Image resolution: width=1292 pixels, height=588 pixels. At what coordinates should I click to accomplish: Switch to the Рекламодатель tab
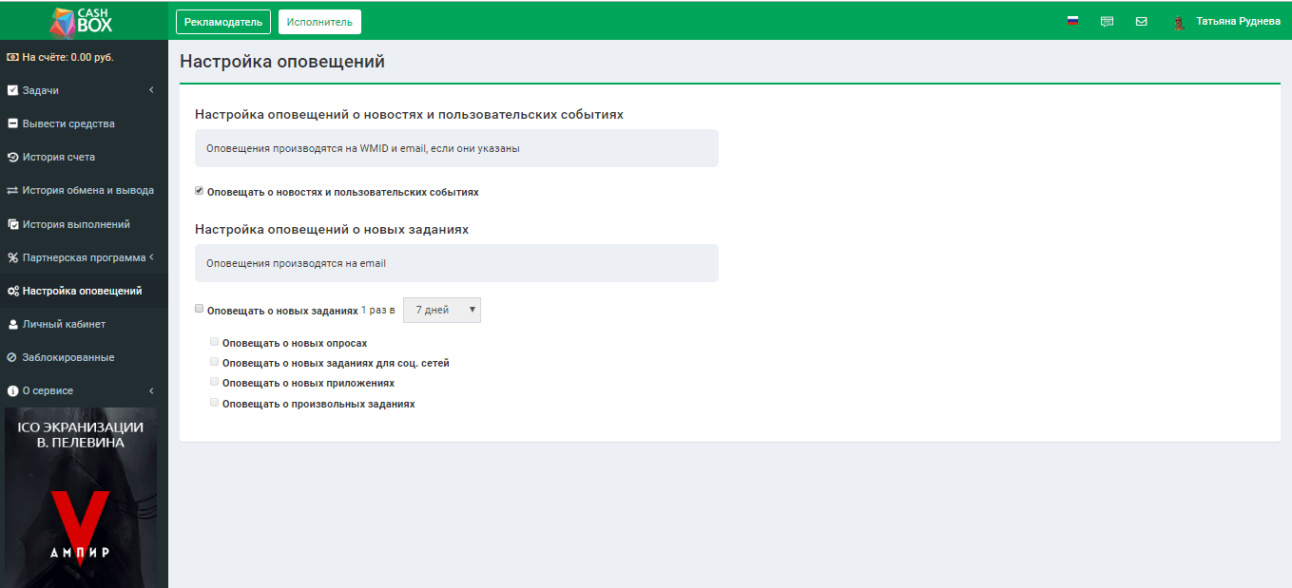[222, 20]
